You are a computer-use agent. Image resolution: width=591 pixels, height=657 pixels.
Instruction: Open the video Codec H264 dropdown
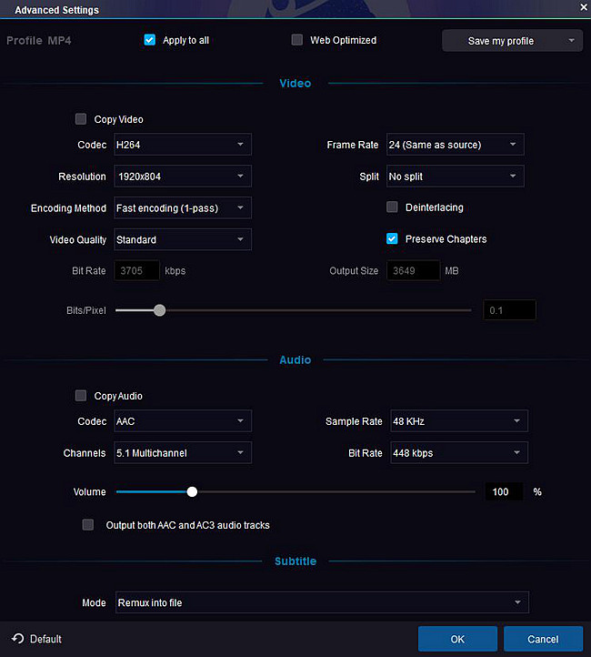[x=183, y=145]
